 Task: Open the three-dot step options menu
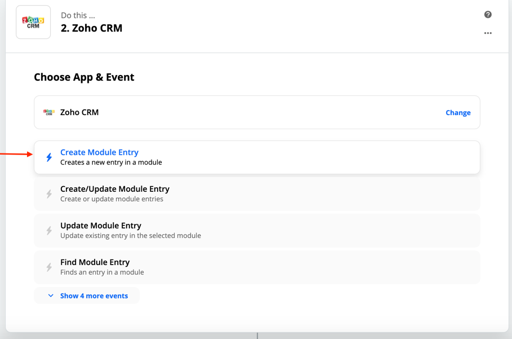point(488,33)
